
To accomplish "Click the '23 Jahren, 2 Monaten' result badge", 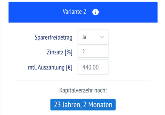I will [x=83, y=105].
